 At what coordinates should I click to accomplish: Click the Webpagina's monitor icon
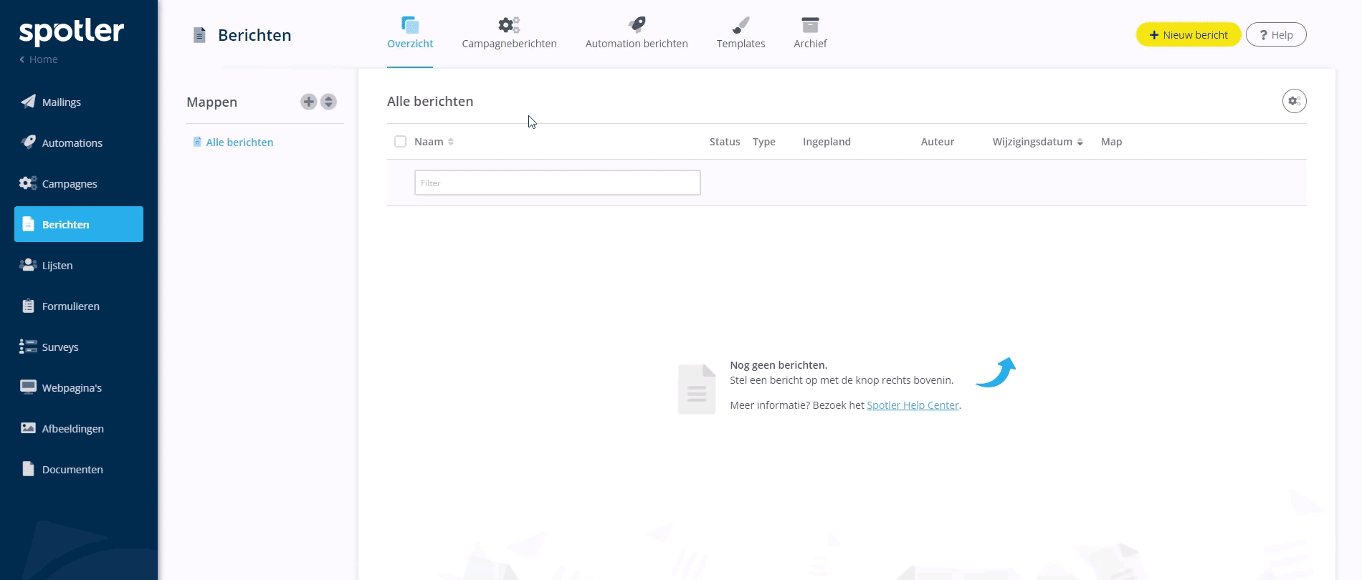28,387
